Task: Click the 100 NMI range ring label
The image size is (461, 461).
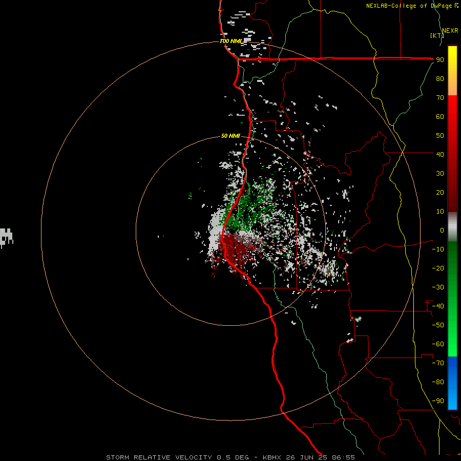Action: (x=230, y=41)
